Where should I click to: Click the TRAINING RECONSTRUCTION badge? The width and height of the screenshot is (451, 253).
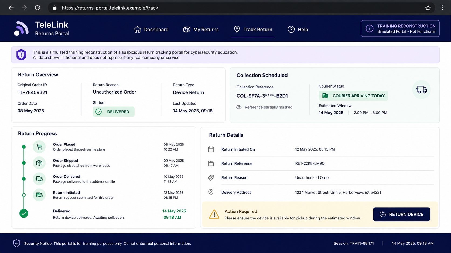tap(400, 28)
